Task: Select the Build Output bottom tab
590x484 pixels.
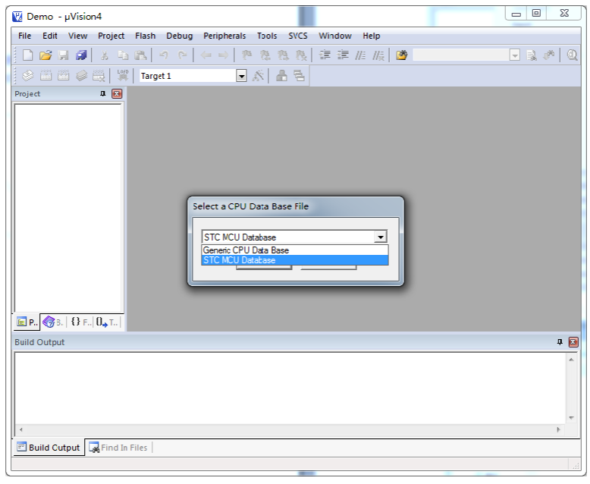Action: click(49, 448)
